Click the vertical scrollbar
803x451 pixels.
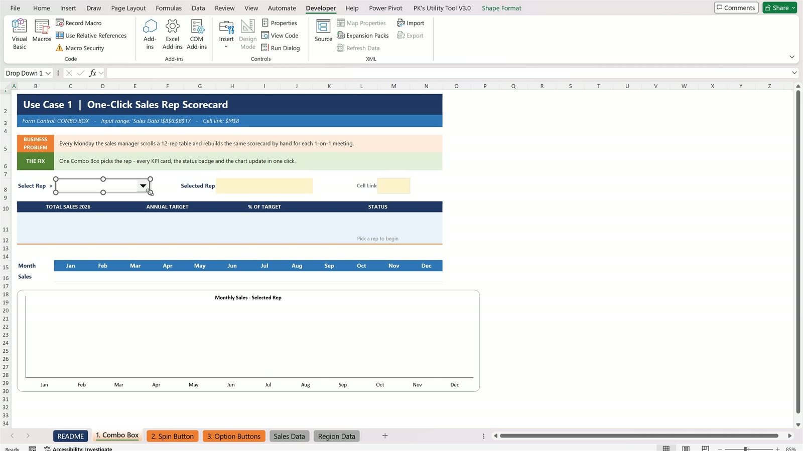click(x=798, y=252)
